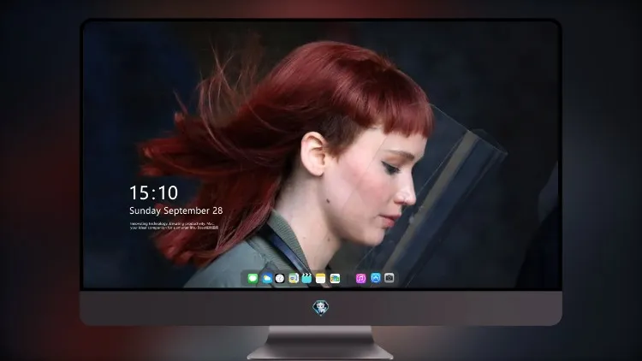
Task: Launch the pink iTunes music app
Action: click(x=360, y=279)
